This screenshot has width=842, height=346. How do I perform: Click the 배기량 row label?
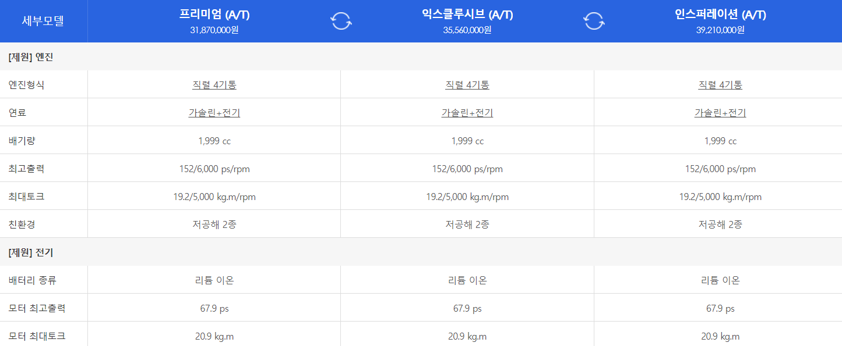(22, 141)
